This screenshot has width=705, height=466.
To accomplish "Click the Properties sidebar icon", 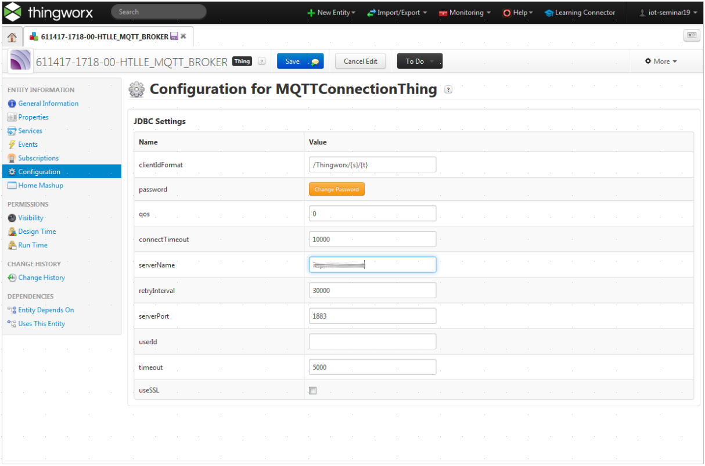I will coord(12,117).
